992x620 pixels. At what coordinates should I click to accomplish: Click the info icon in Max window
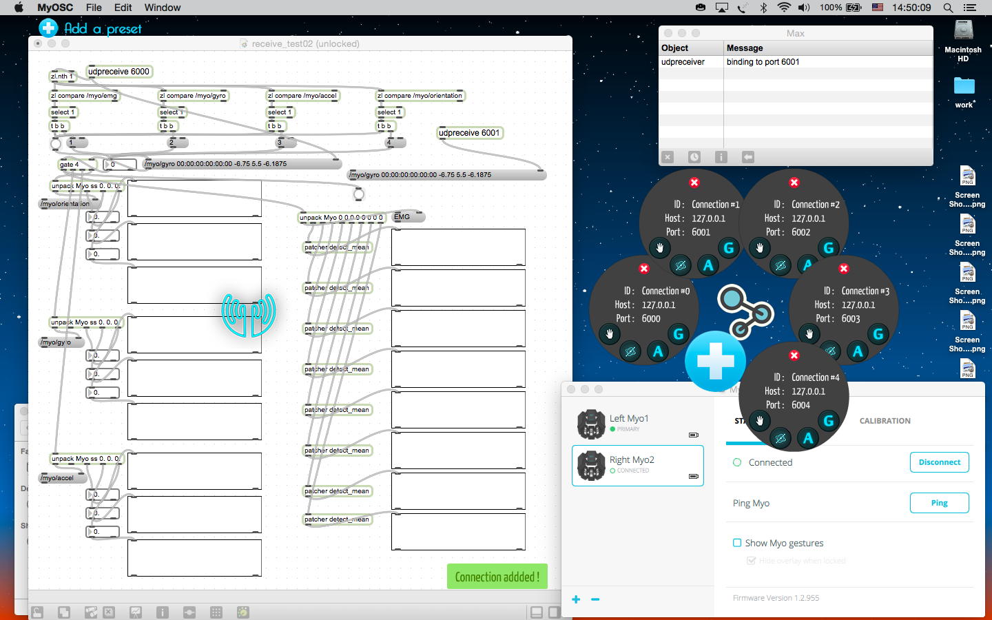721,157
